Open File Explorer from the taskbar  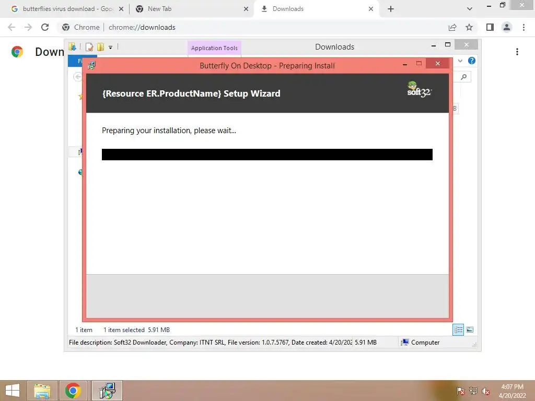click(42, 391)
